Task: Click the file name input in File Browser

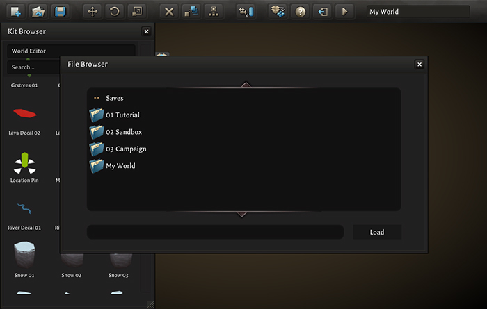Action: pyautogui.click(x=215, y=232)
